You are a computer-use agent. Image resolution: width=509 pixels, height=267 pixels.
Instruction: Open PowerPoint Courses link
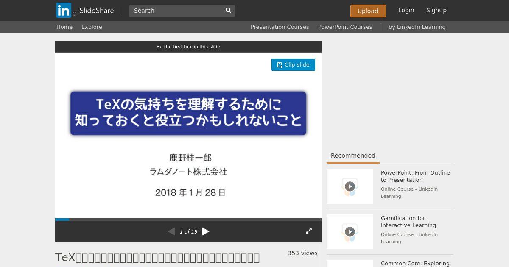345,27
